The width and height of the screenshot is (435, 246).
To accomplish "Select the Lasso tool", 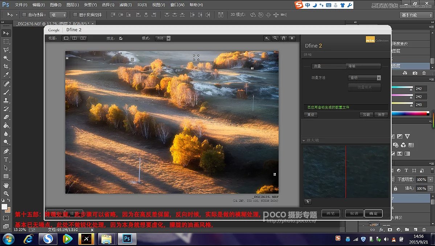I will (x=6, y=50).
